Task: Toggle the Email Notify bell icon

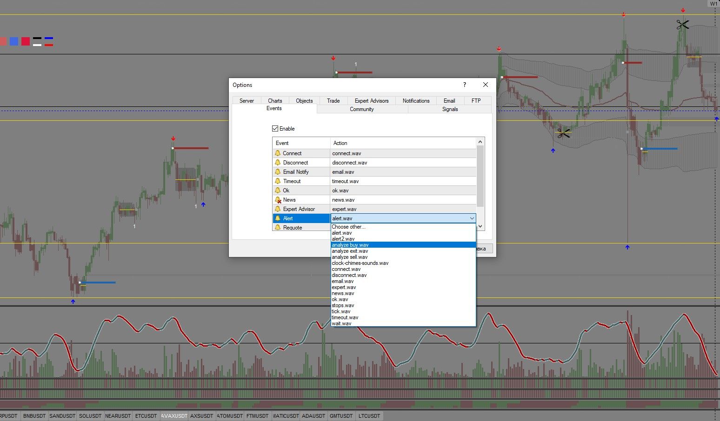Action: [x=278, y=172]
